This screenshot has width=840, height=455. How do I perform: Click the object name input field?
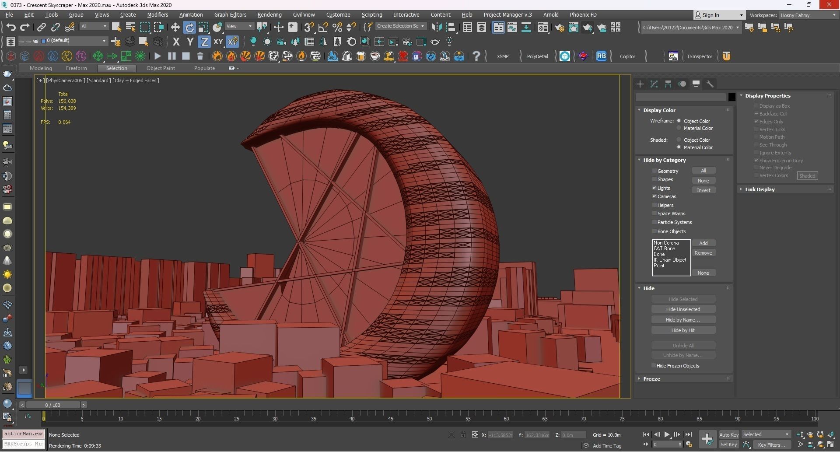click(681, 97)
